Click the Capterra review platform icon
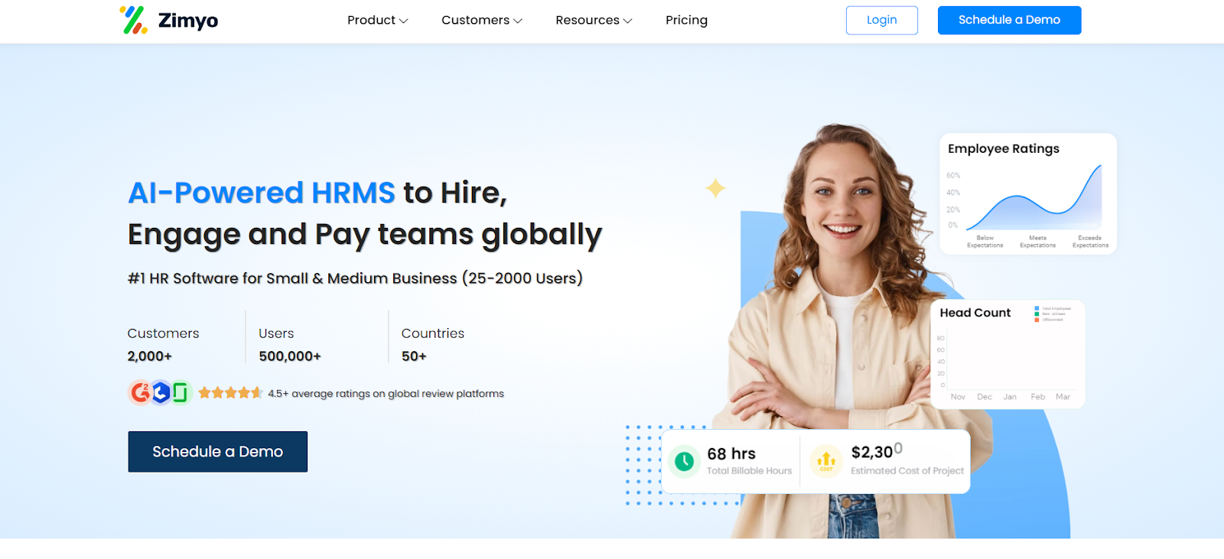Screen dimensions: 1224x559 coord(161,392)
